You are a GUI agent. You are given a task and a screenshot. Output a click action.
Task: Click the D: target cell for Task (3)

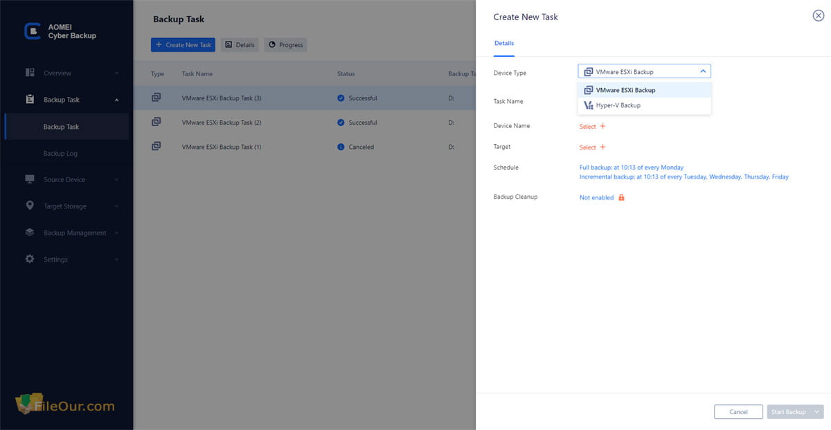point(452,98)
